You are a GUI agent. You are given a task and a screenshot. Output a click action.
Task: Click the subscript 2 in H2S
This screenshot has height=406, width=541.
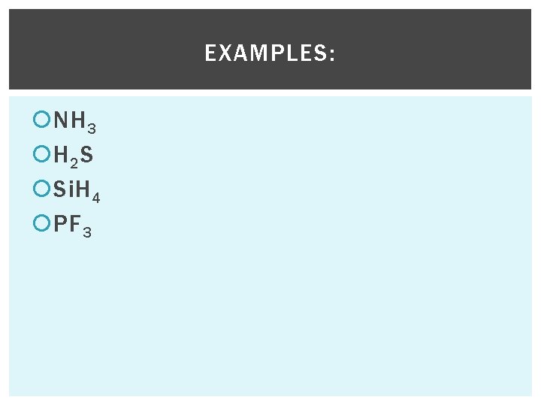(74, 163)
